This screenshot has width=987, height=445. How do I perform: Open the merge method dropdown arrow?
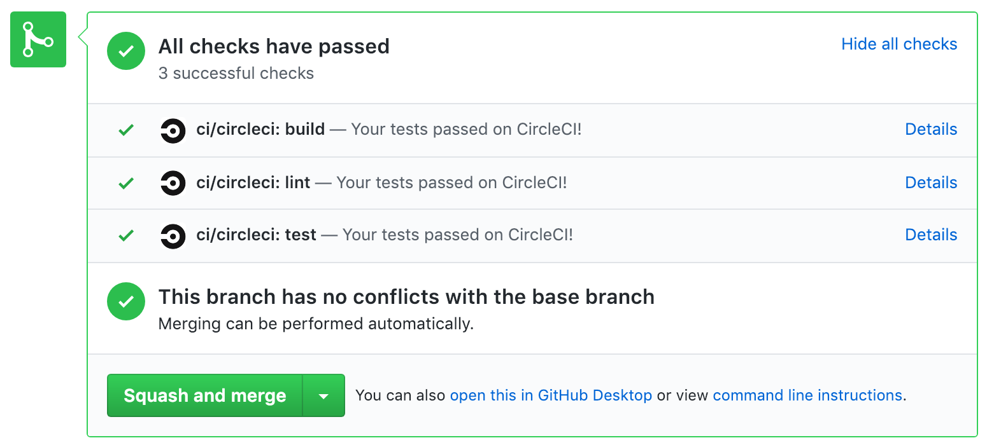(323, 395)
